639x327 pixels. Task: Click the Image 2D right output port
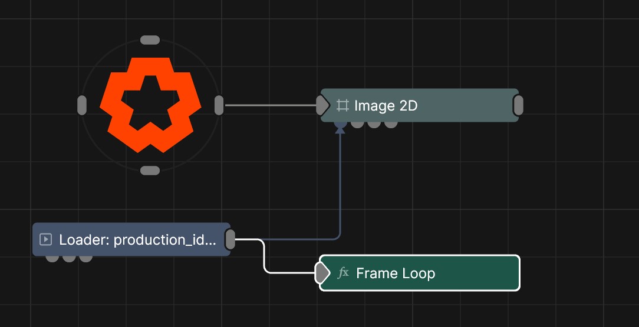point(518,106)
